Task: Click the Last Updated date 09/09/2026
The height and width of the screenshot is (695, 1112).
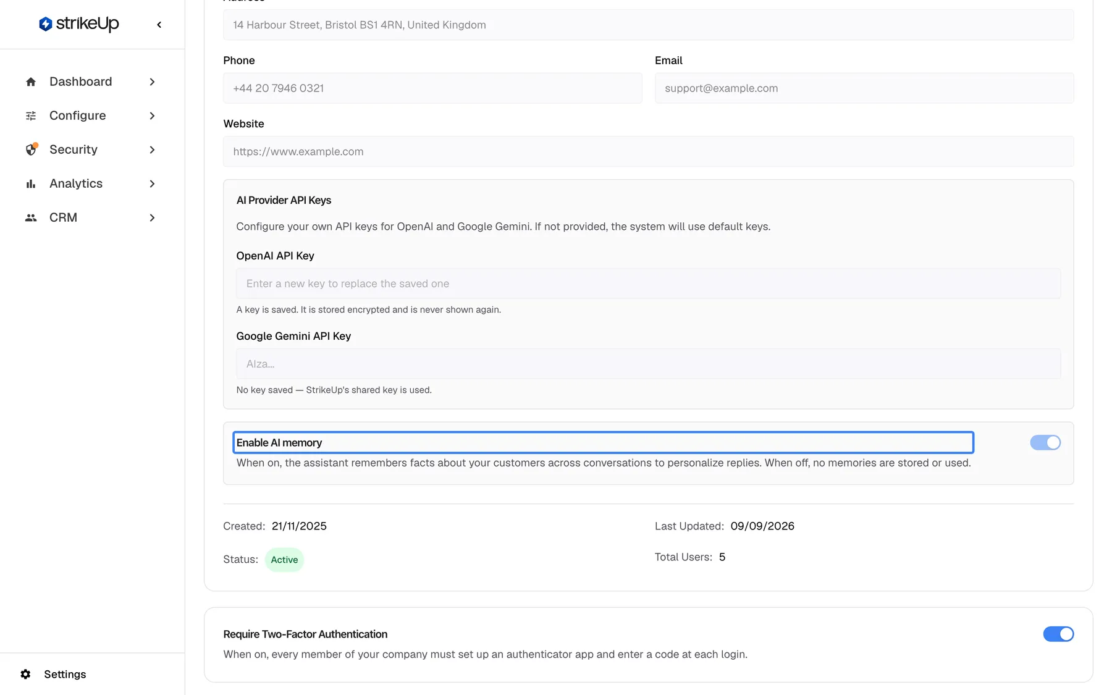Action: tap(762, 526)
